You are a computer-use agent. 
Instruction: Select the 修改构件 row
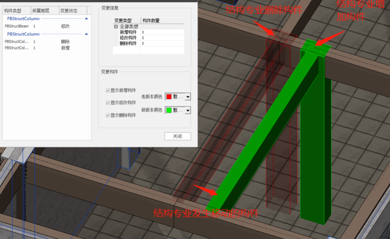pos(148,37)
